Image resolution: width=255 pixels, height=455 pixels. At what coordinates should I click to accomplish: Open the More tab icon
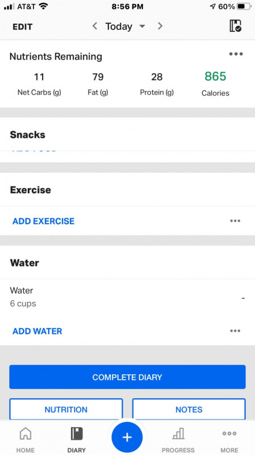click(x=229, y=433)
